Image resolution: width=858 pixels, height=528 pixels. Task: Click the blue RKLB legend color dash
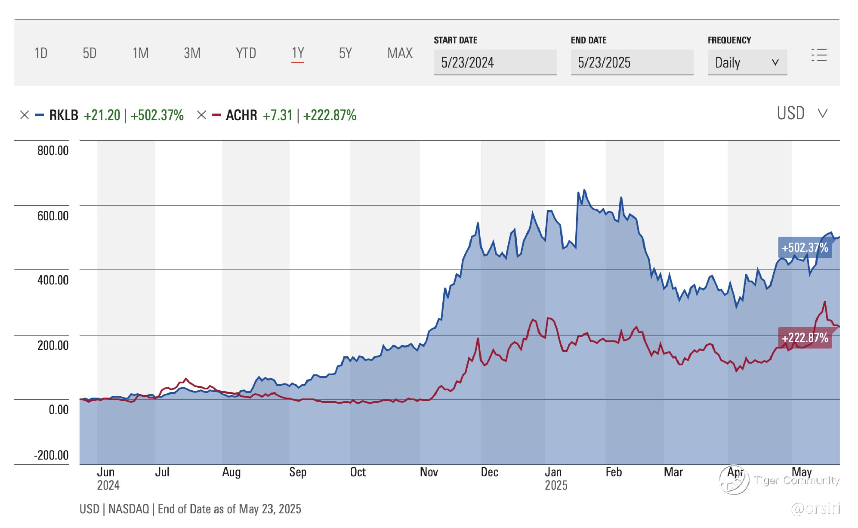coord(39,115)
